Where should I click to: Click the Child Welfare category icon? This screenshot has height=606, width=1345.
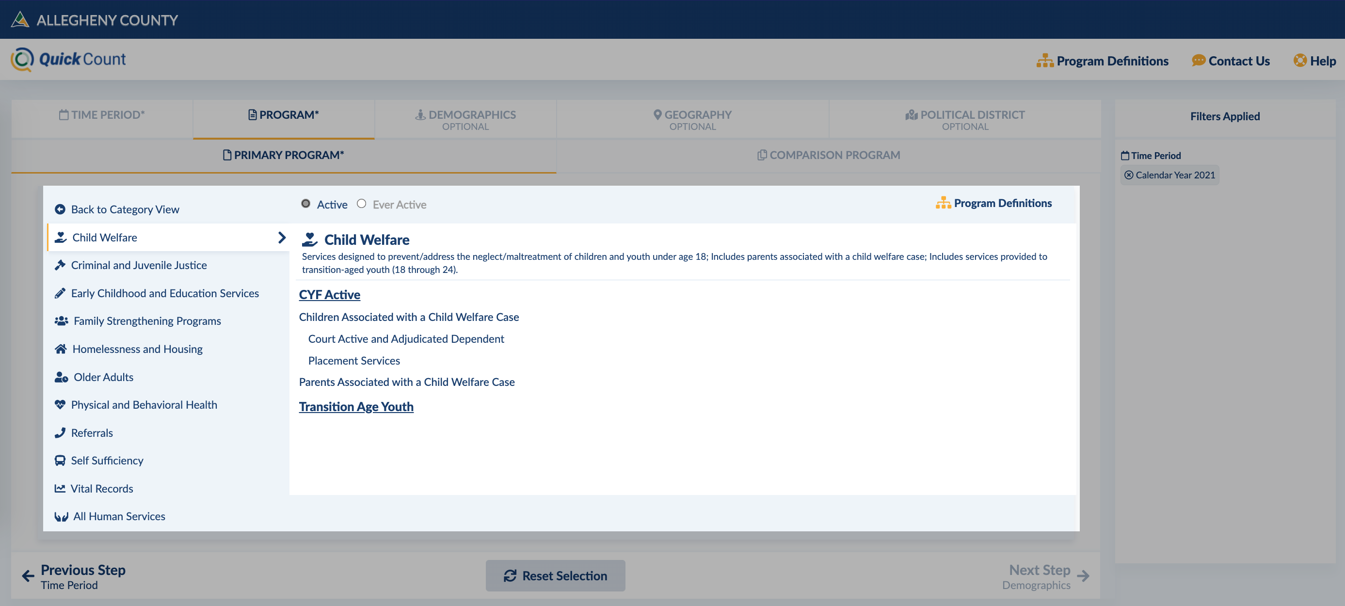pos(61,237)
